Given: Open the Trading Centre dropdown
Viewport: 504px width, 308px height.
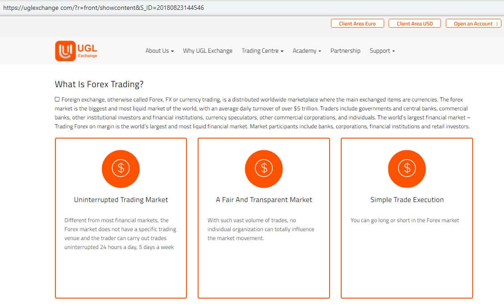Looking at the screenshot, I should pos(263,51).
